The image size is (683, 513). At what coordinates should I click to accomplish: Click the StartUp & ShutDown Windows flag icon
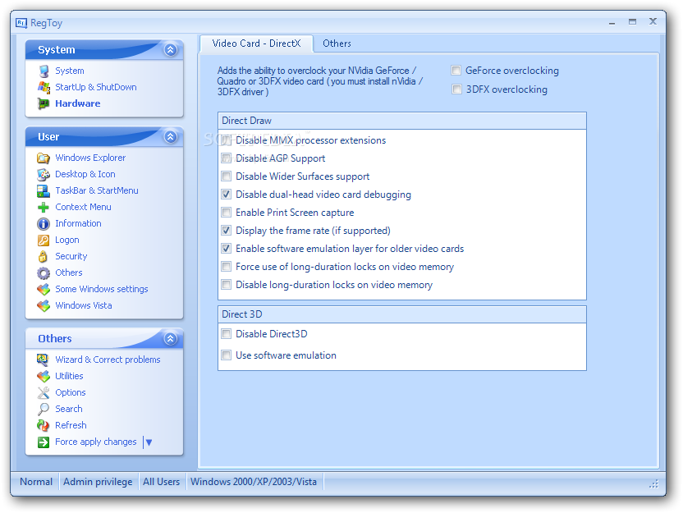pos(44,87)
